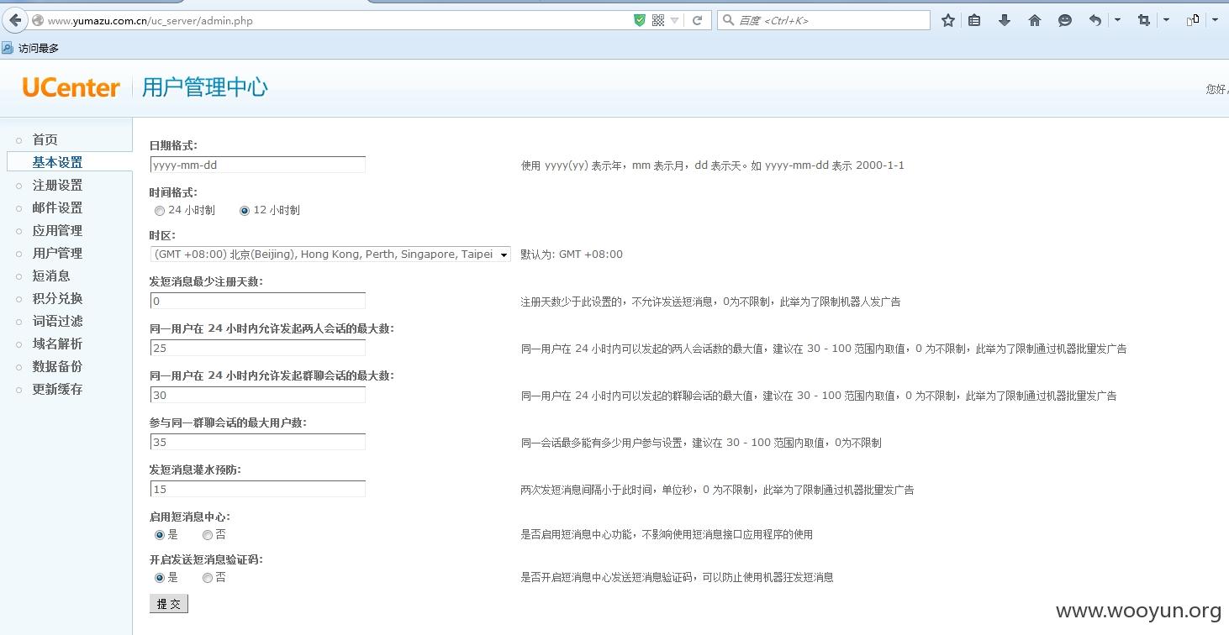Click the search magnifier icon

tap(728, 20)
